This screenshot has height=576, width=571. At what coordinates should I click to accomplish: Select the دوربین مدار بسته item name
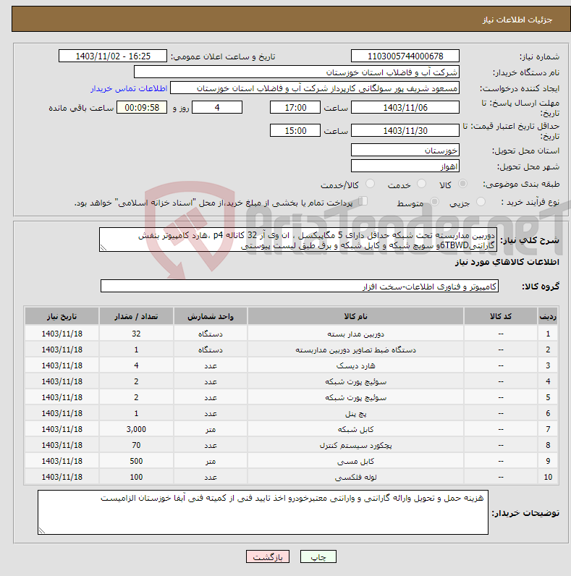pos(355,334)
